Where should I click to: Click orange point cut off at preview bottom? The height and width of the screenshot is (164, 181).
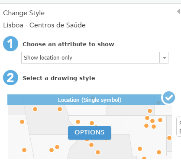pos(144,158)
